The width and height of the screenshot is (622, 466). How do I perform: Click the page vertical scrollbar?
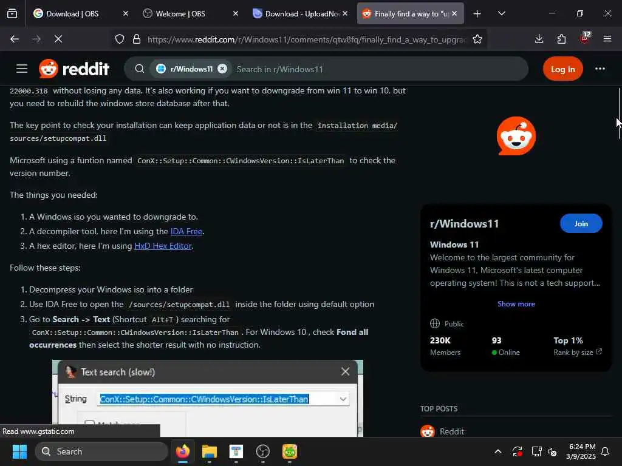click(619, 113)
